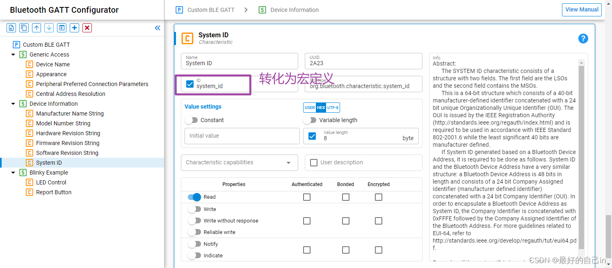Select Device Name in the tree
612x268 pixels.
pos(53,64)
